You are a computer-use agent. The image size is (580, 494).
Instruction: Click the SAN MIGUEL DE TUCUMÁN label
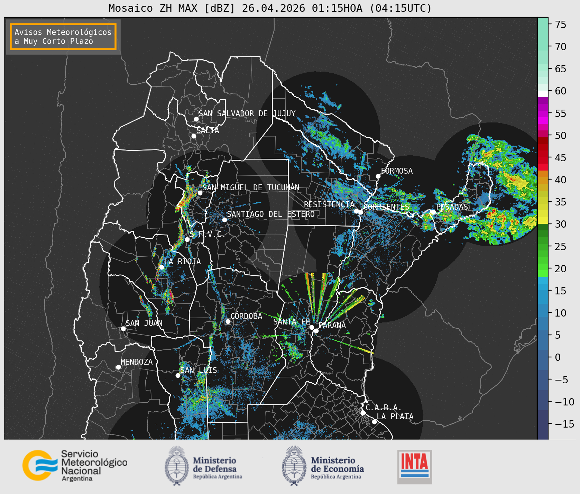click(x=251, y=187)
